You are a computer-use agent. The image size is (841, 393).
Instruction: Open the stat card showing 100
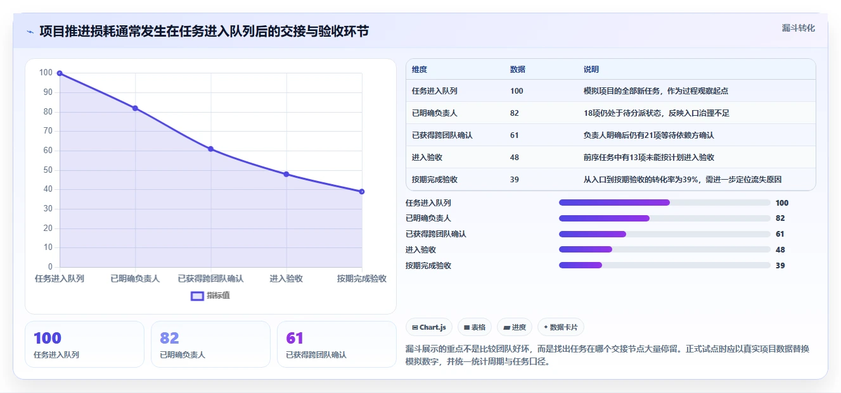click(84, 344)
